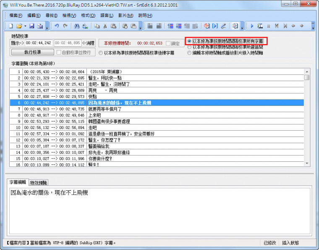This screenshot has width=319, height=250.
Task: Switch to the 字幕编辑 tab
Action: point(18,182)
